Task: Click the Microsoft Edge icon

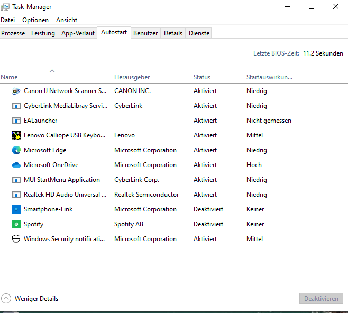Action: [16, 150]
